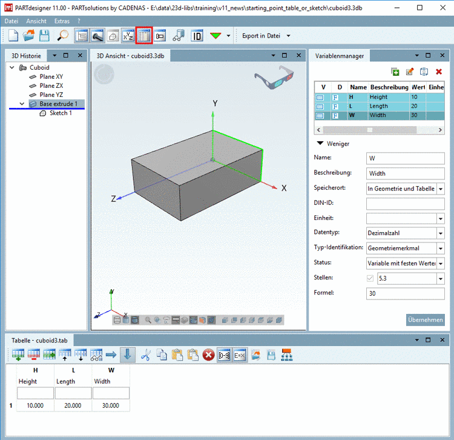This screenshot has width=454, height=440.
Task: Click the variable table horizontal scrollbar
Action: tap(369, 130)
